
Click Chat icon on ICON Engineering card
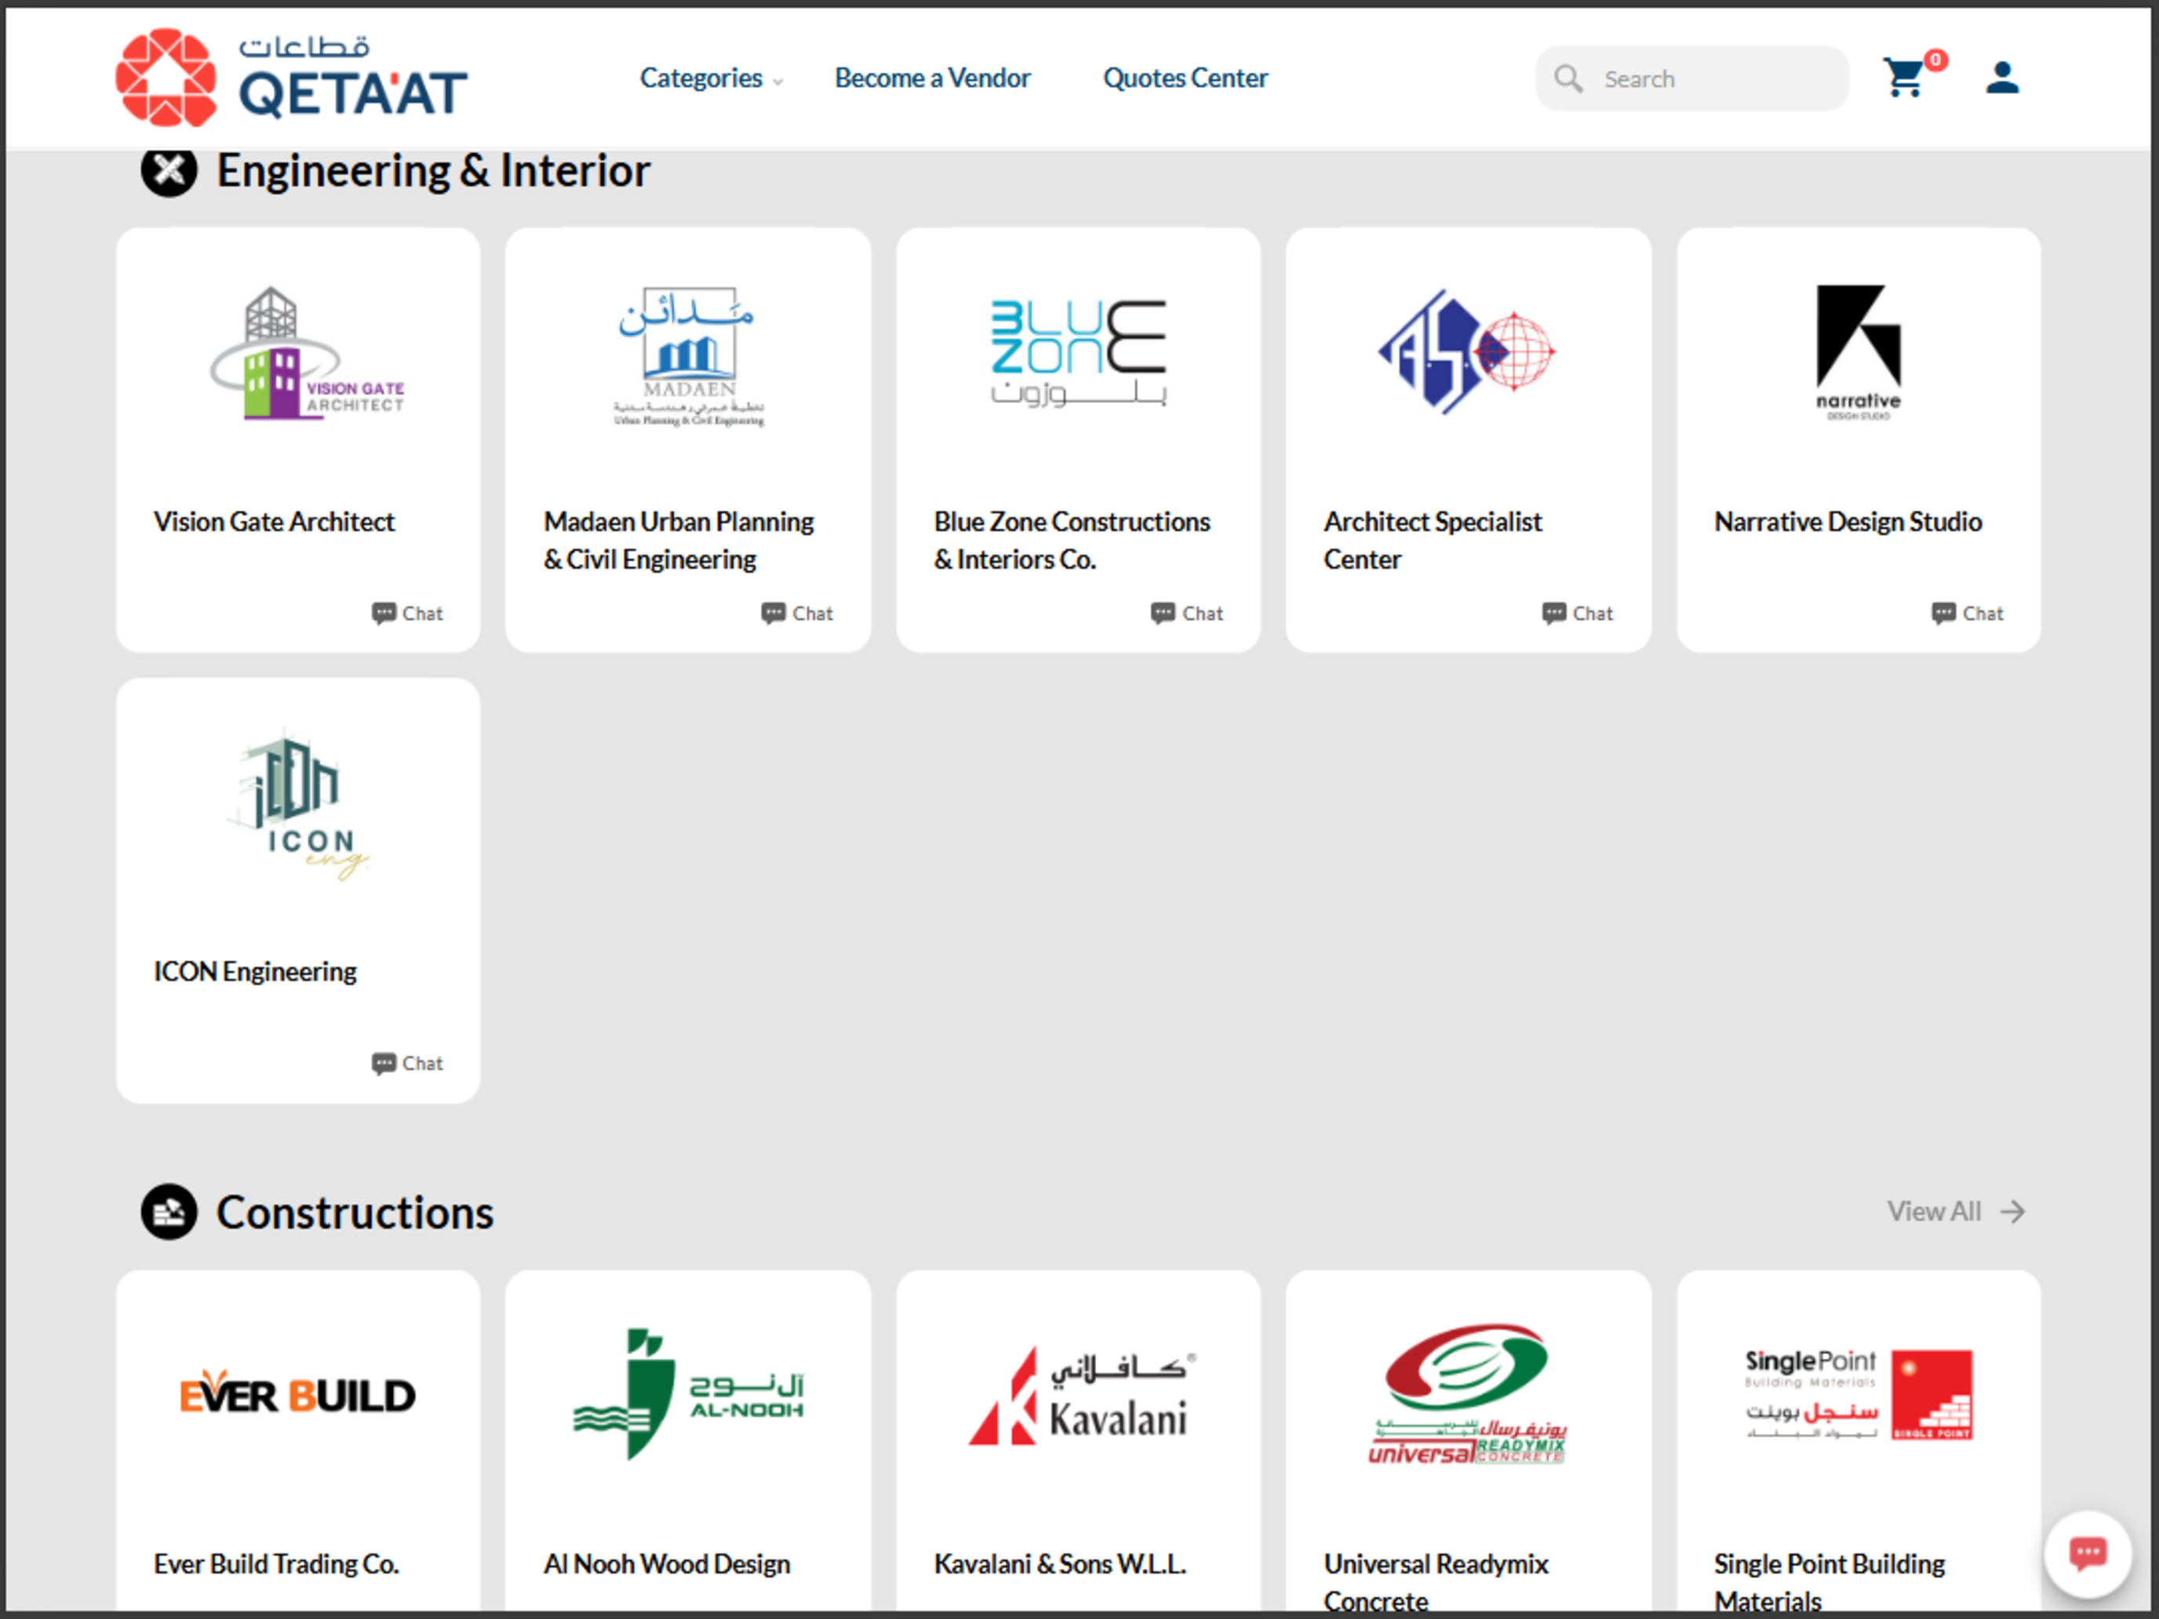pos(384,1063)
